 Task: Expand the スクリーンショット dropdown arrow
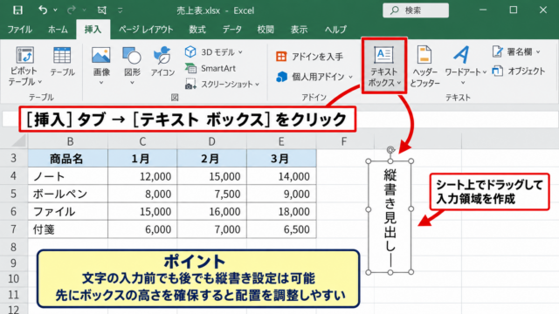pos(257,85)
